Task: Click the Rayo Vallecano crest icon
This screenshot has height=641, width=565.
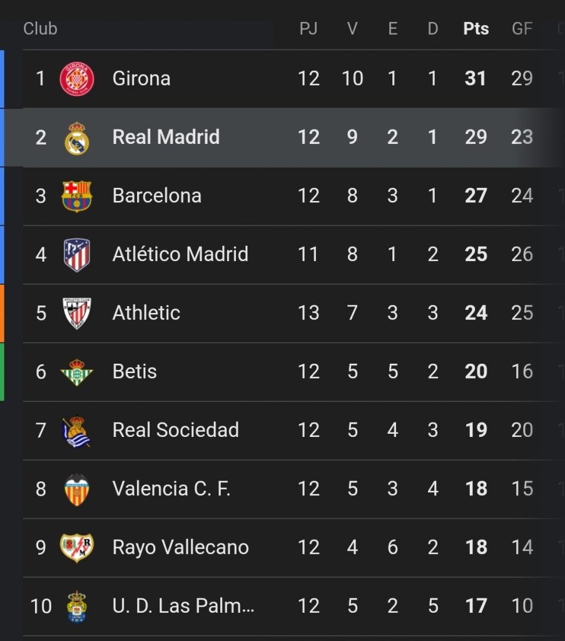Action: click(77, 548)
